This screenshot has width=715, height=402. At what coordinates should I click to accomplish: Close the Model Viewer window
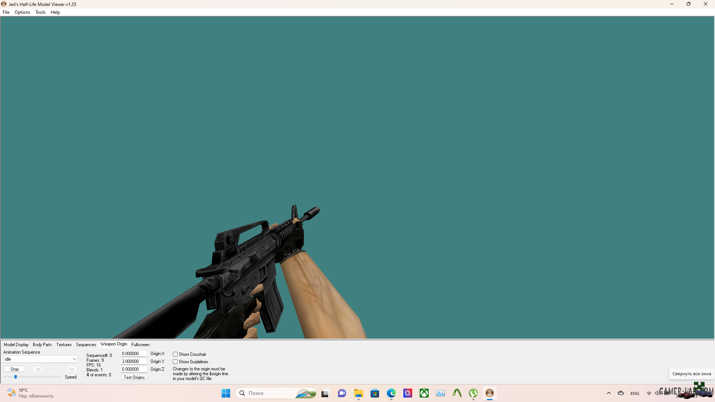[706, 4]
